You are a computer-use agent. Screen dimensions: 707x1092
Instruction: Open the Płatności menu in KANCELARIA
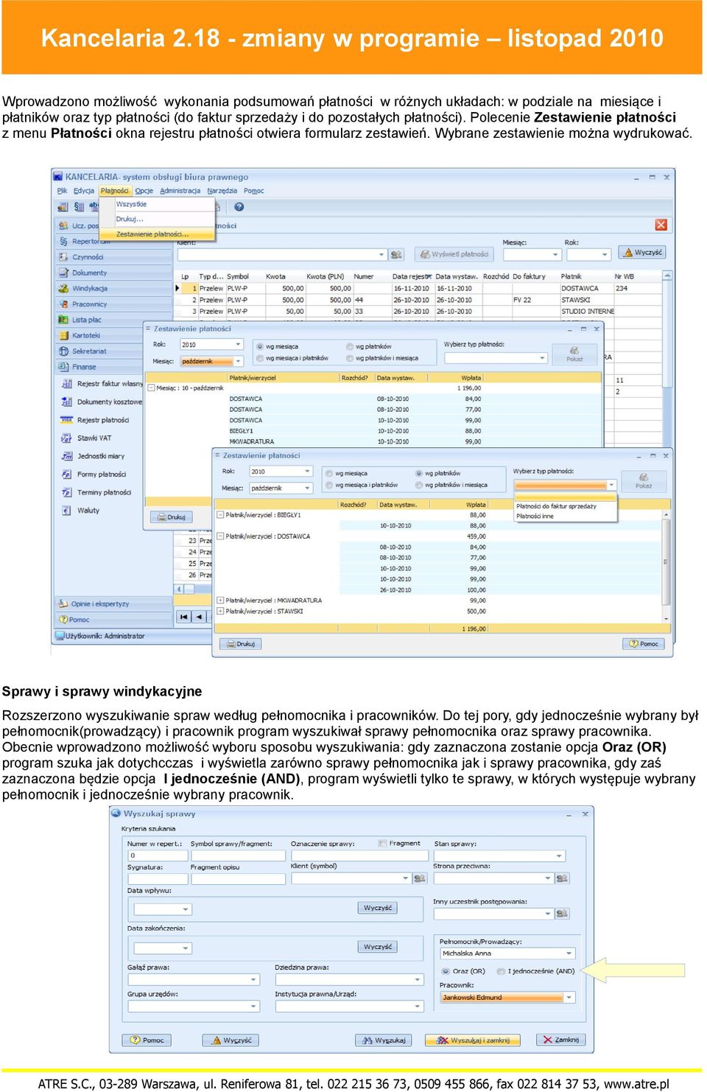click(114, 191)
